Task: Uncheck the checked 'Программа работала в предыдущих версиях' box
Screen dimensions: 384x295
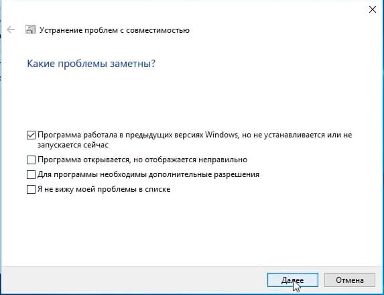Action: [x=31, y=135]
